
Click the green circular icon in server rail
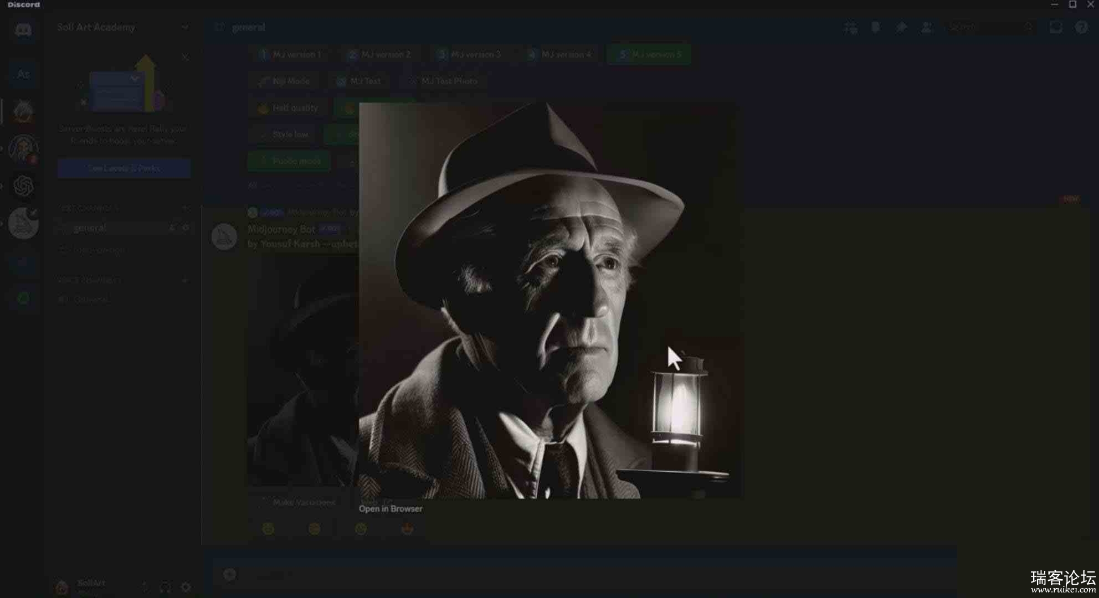(x=23, y=298)
